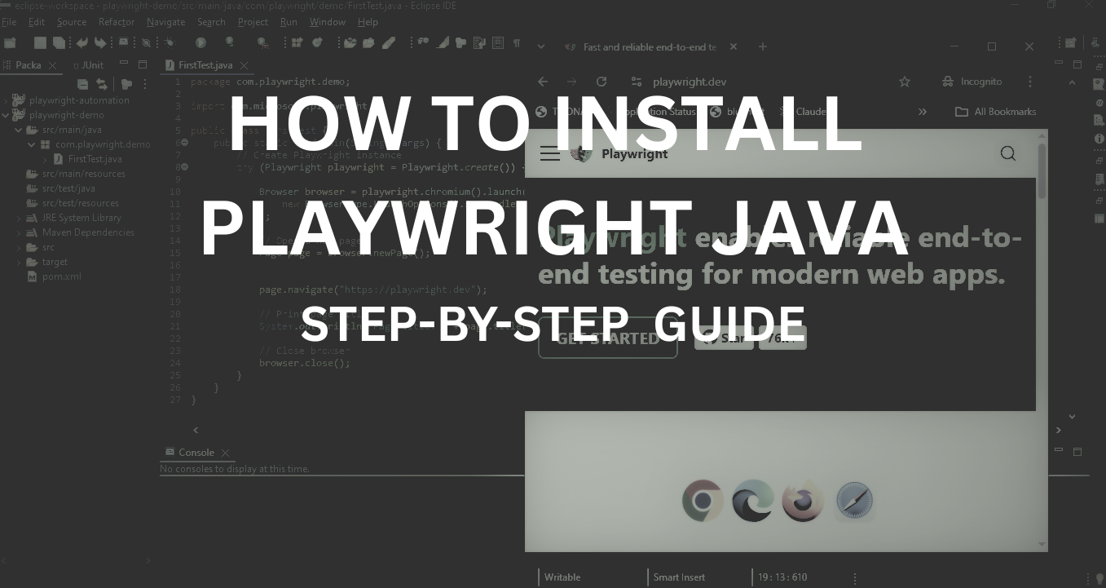Screen dimensions: 1106x588
Task: Collapse the fold marker at code line 8
Action: coord(184,167)
